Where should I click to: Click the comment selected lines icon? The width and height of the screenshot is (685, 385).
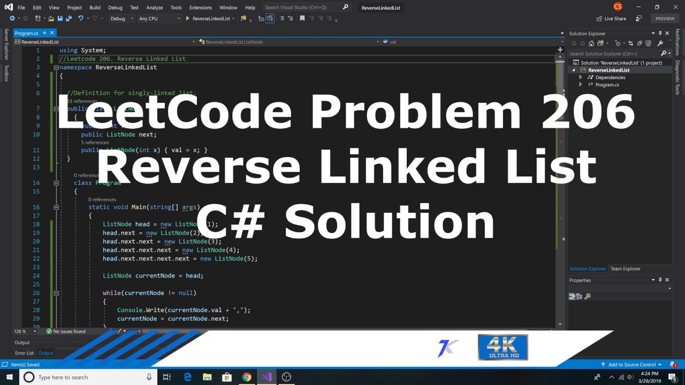coord(281,18)
